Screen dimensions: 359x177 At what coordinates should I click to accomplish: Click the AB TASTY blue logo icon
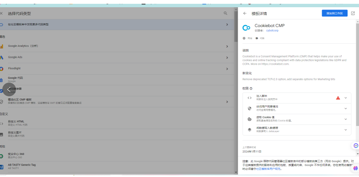[2, 167]
